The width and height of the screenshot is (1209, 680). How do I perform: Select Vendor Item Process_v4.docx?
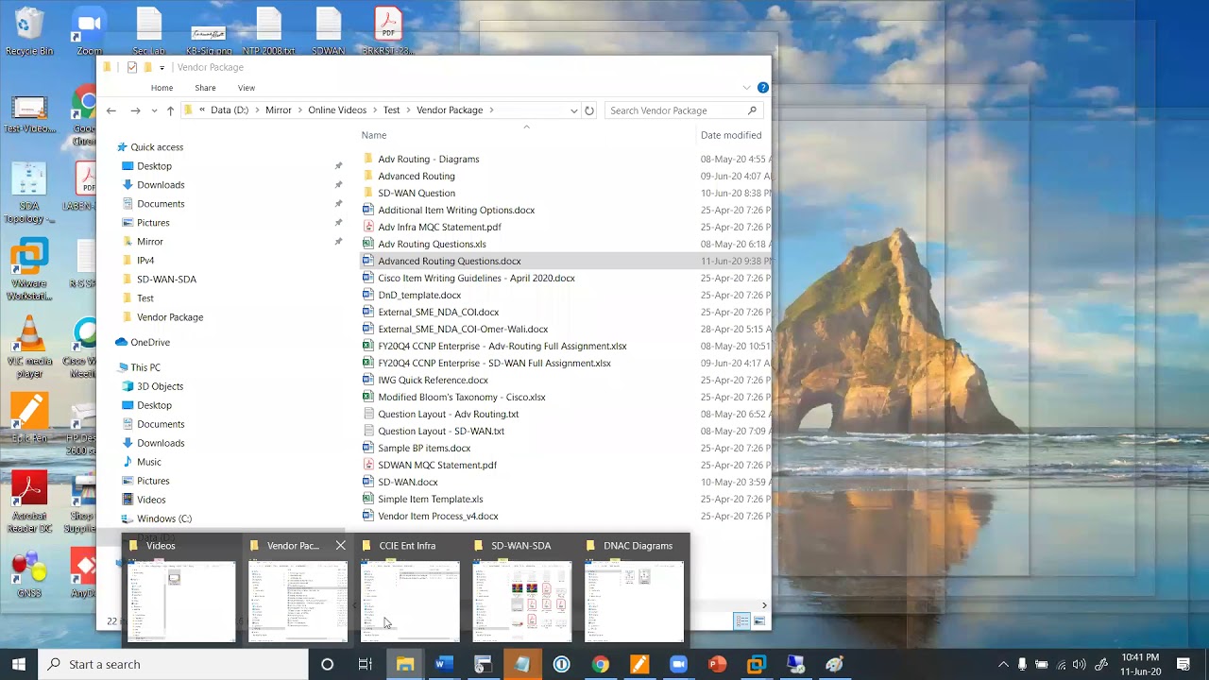pyautogui.click(x=437, y=517)
